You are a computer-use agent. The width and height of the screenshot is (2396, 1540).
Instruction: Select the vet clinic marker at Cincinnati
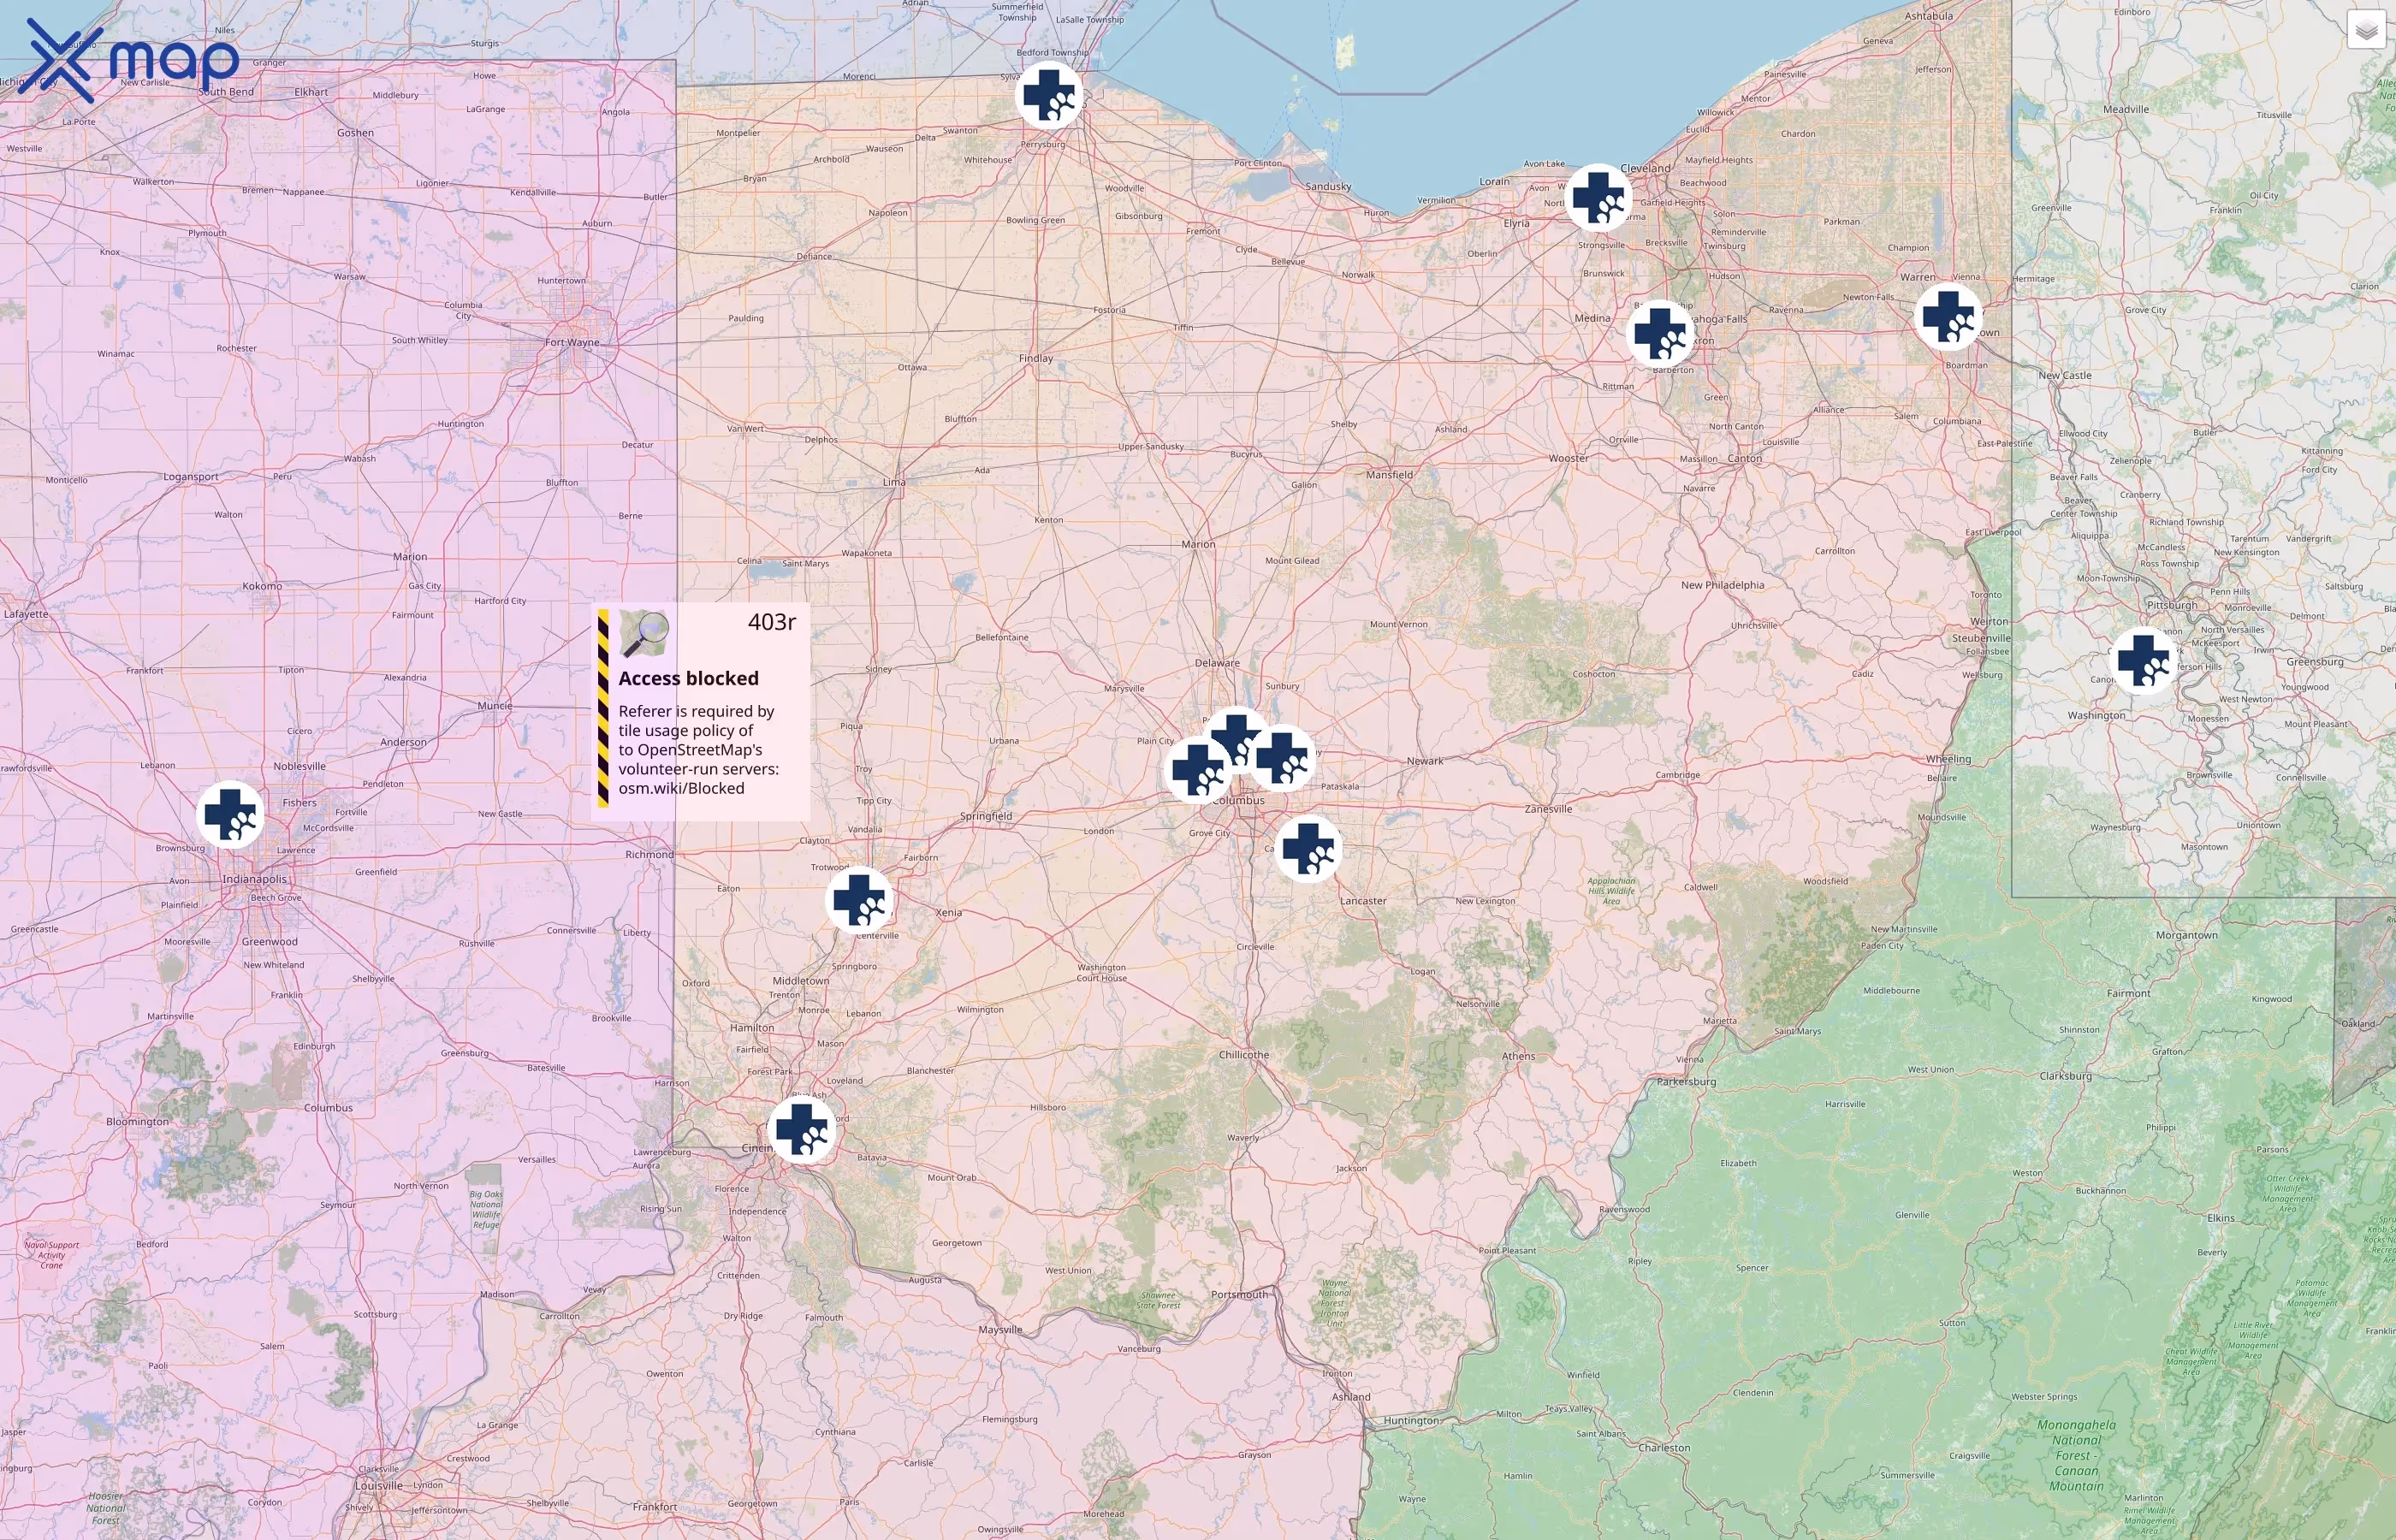[x=802, y=1130]
